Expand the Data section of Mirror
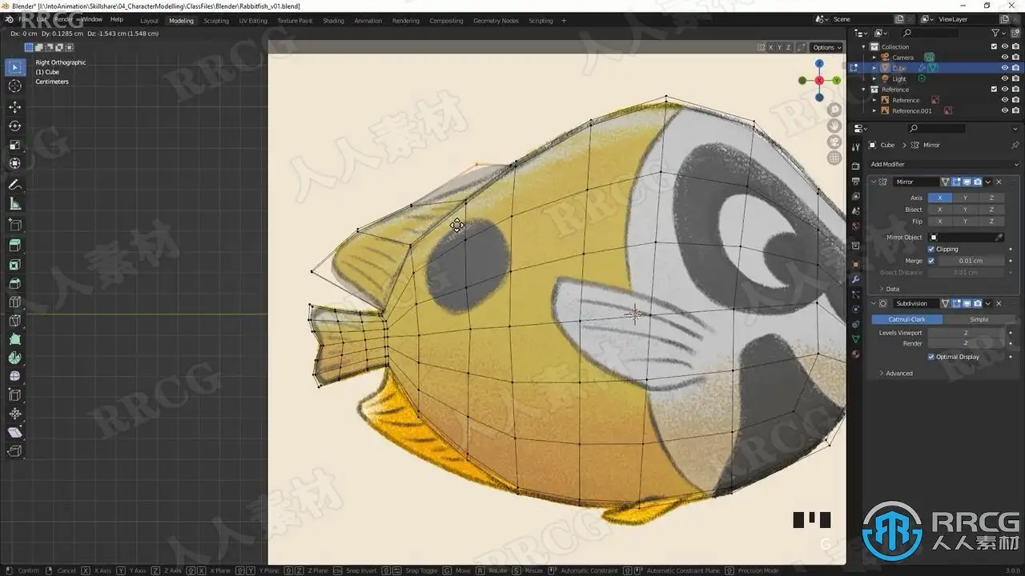Viewport: 1025px width, 576px height. tap(889, 289)
